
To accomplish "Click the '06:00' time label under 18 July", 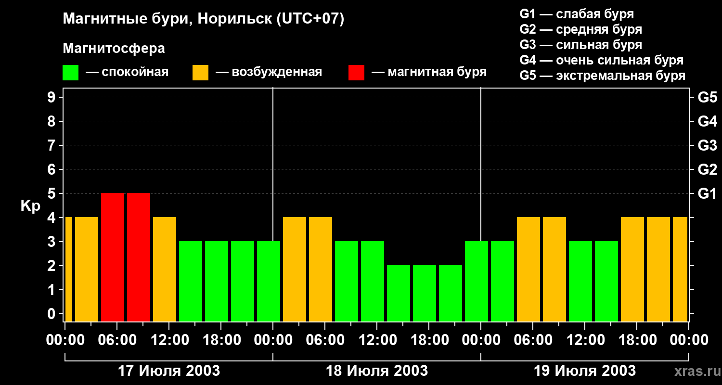I will 325,340.
